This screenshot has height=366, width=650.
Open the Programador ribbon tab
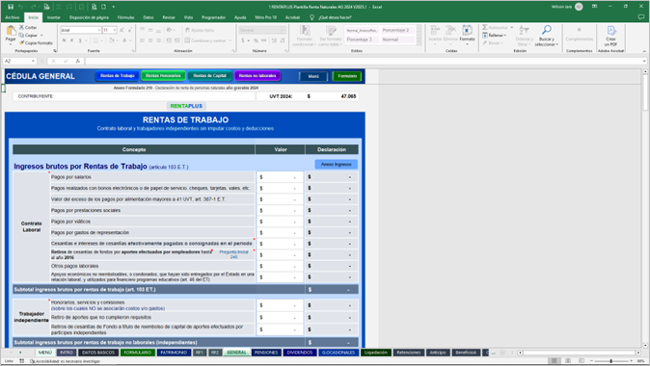click(x=213, y=17)
